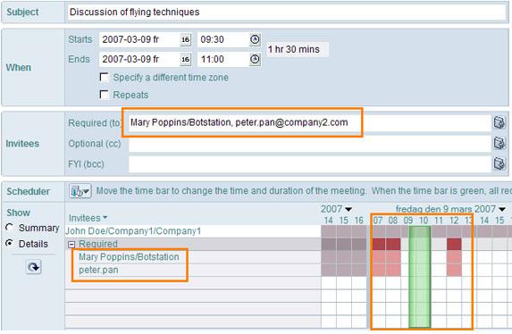This screenshot has height=334, width=512.
Task: Open the fredag den 9 mars date dropdown
Action: point(502,209)
